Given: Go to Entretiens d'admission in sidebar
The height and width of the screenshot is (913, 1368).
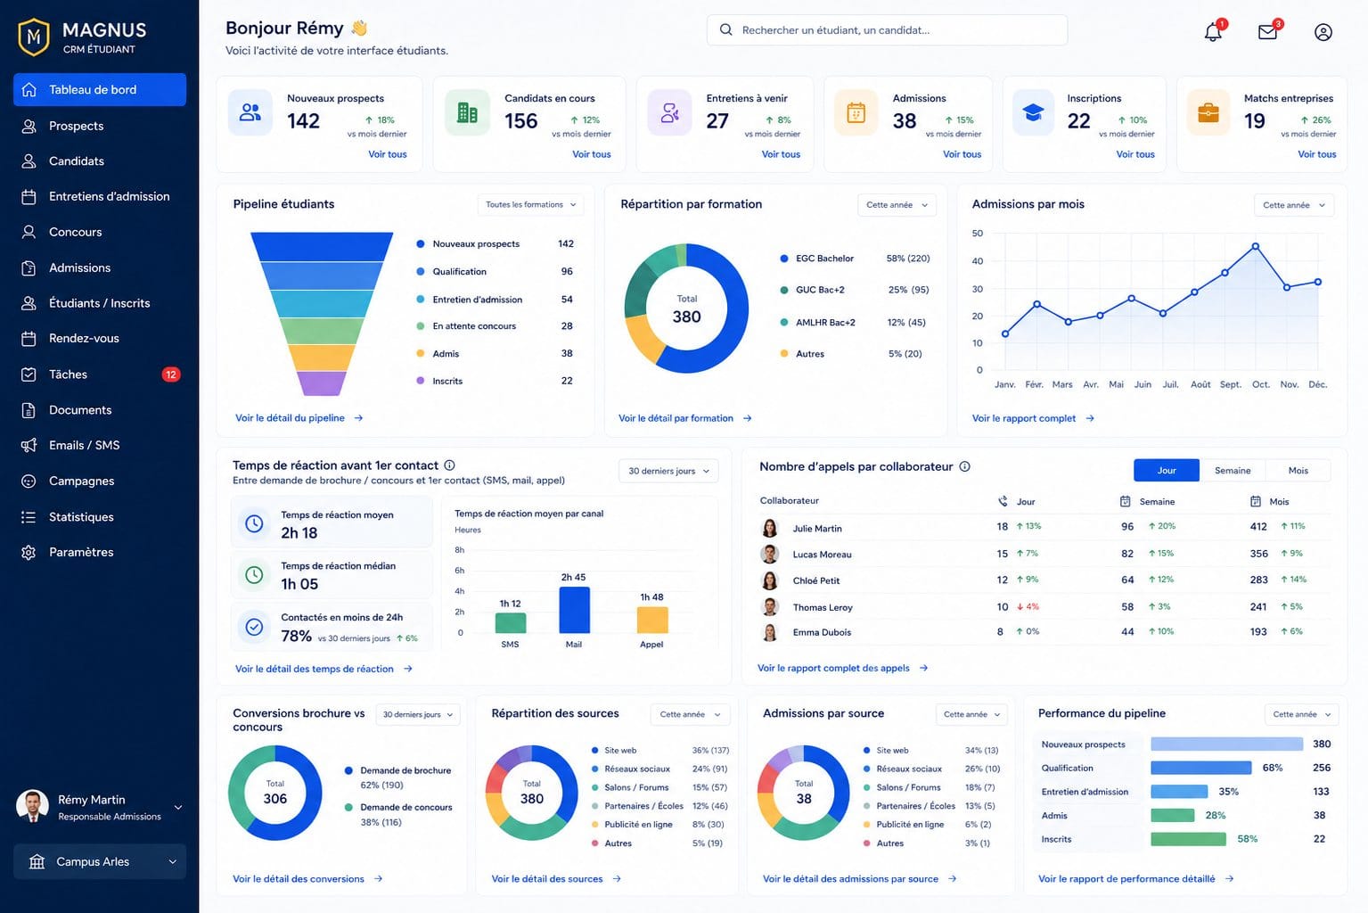Looking at the screenshot, I should click(100, 196).
